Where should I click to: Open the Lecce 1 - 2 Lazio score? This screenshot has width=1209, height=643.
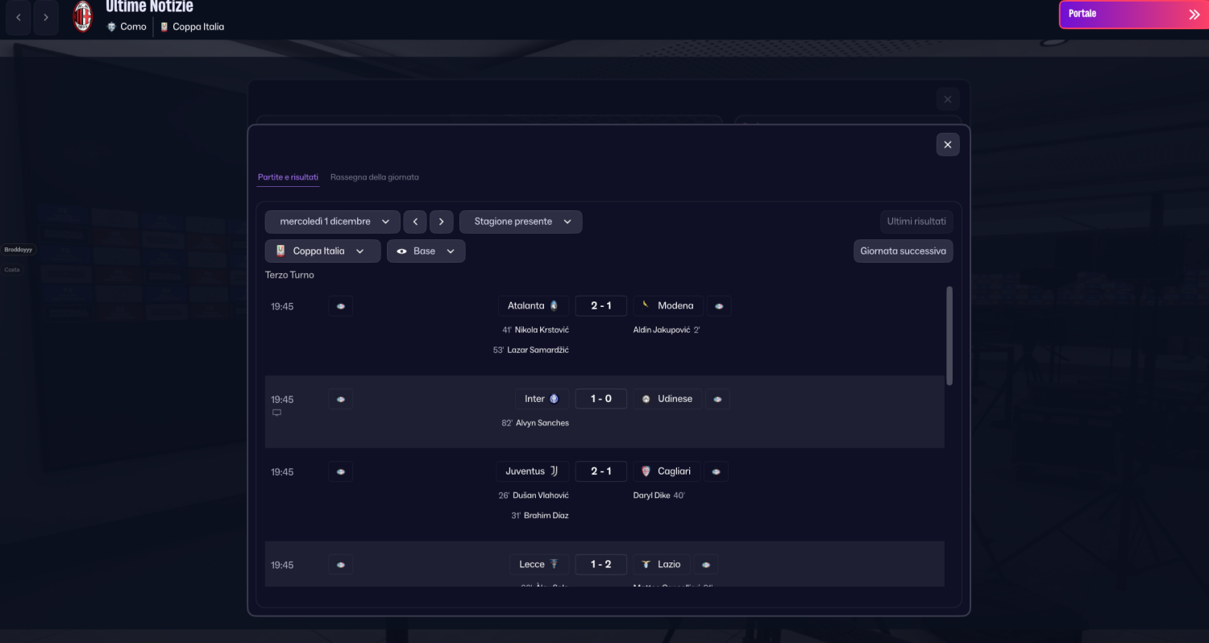601,564
